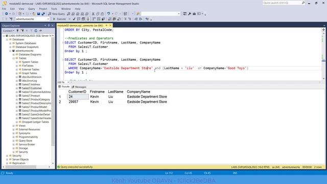Click the Parse checkmark icon
The height and width of the screenshot is (184, 327).
pyautogui.click(x=74, y=19)
